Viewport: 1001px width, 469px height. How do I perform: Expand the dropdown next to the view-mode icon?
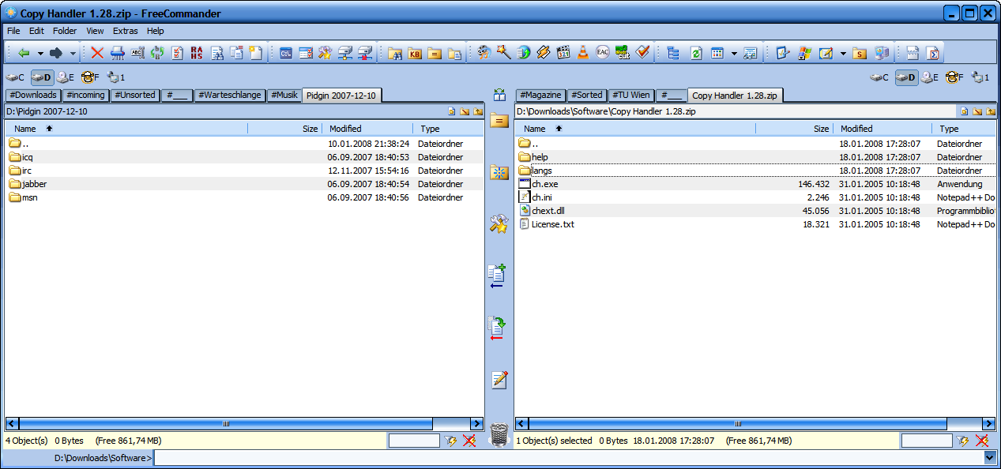[734, 54]
